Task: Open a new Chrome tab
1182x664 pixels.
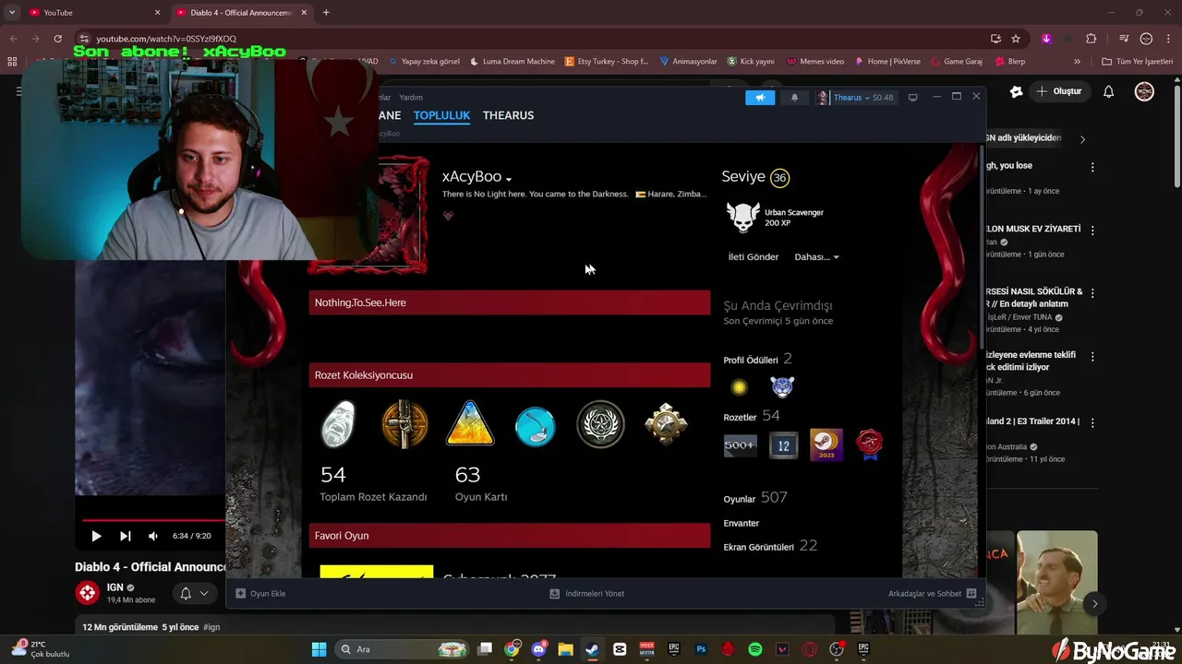Action: pos(326,13)
